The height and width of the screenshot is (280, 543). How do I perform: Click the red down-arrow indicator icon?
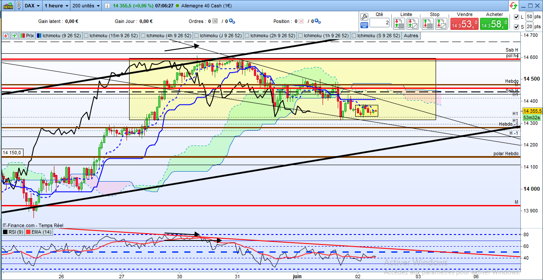6,36
